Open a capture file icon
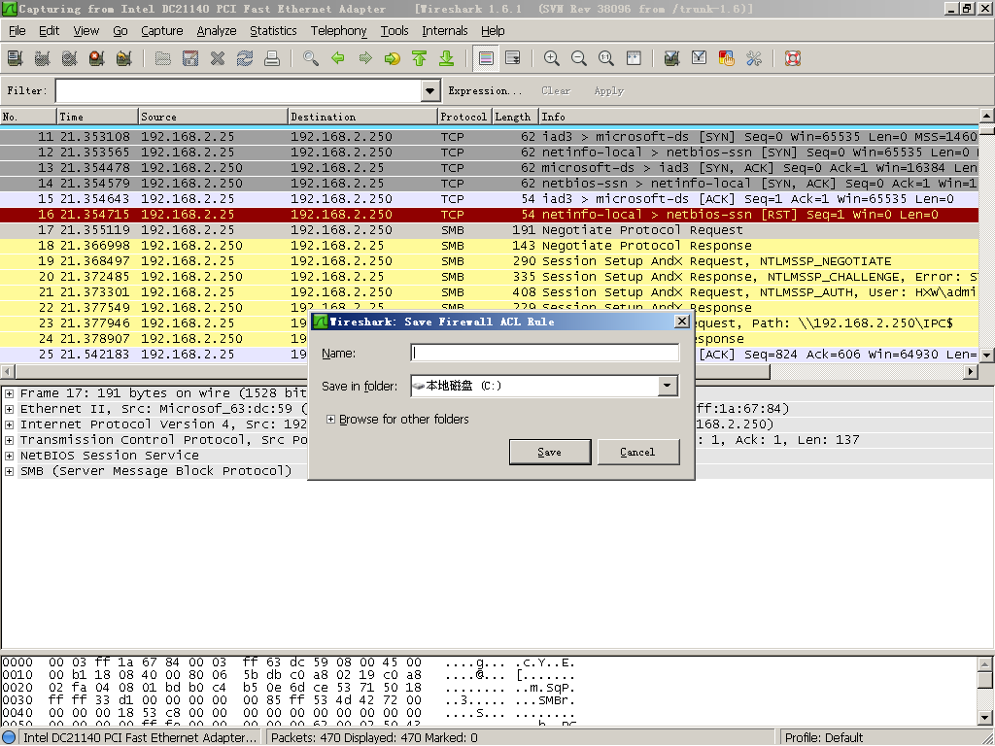The height and width of the screenshot is (746, 995). 163,58
